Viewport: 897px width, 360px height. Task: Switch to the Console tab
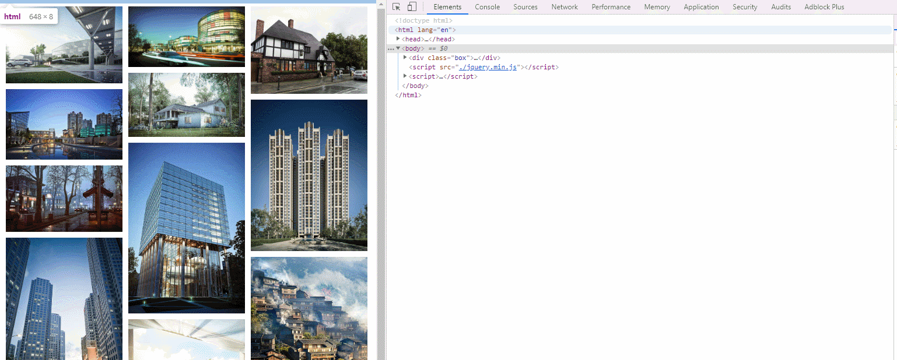click(x=487, y=7)
